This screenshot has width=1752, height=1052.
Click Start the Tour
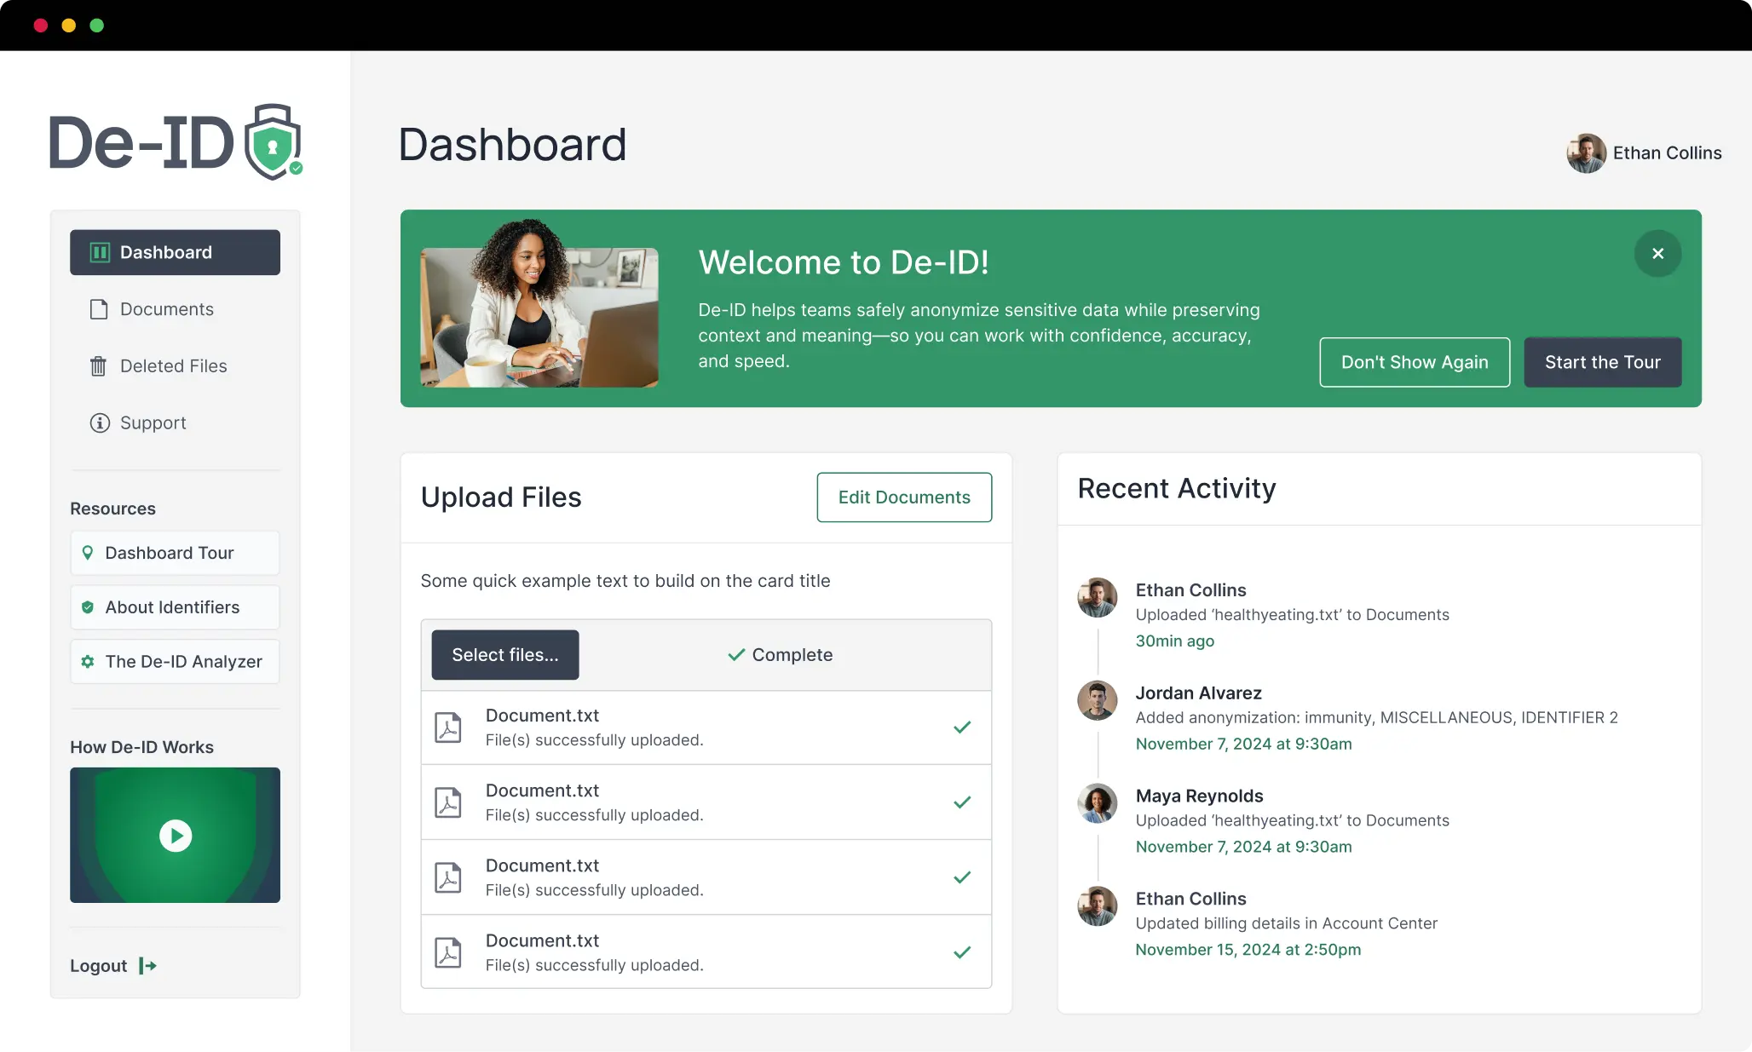1602,362
